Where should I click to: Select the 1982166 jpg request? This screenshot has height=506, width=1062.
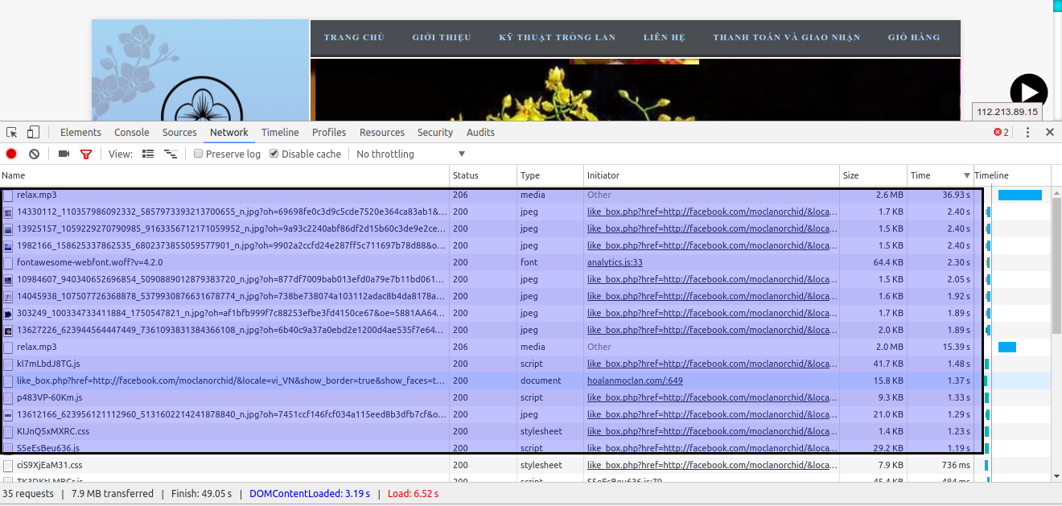[x=525, y=245]
